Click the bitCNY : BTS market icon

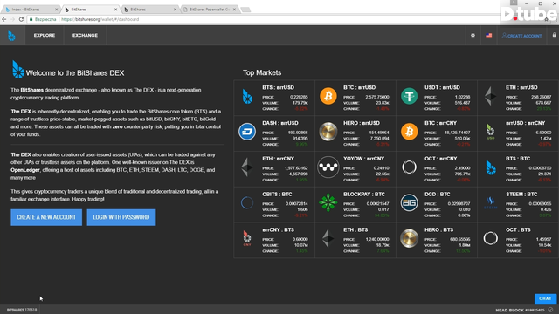pos(246,238)
